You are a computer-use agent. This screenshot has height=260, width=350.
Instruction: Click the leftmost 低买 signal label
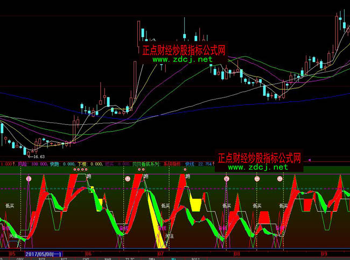(x=10, y=205)
